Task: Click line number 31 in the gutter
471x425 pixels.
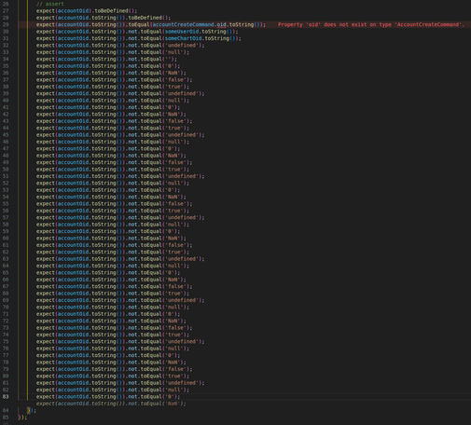Action: pos(6,38)
